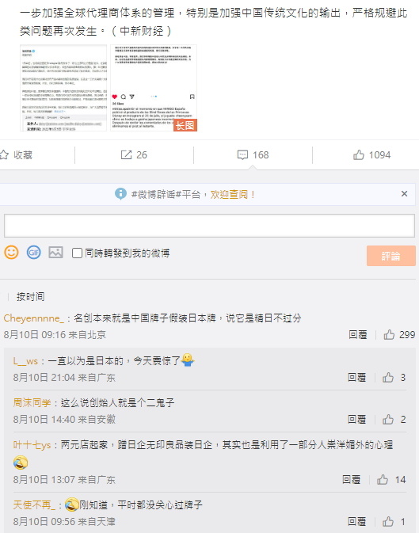419x533 pixels.
Task: Click the image upload icon
Action: click(55, 253)
